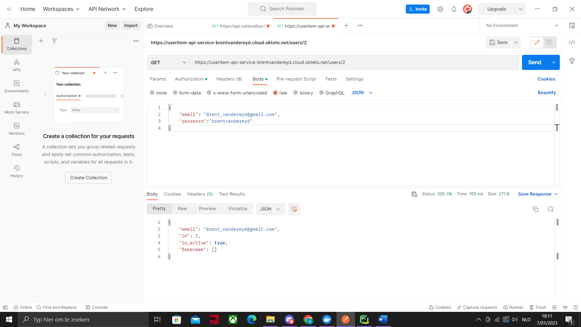Open the HTTP method dropdown
The width and height of the screenshot is (581, 327).
[168, 62]
